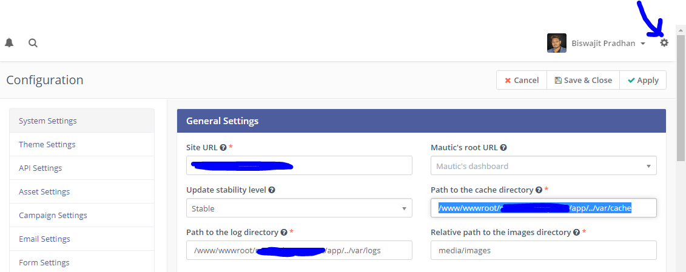This screenshot has width=686, height=272.
Task: Open the settings gear icon
Action: pyautogui.click(x=664, y=43)
